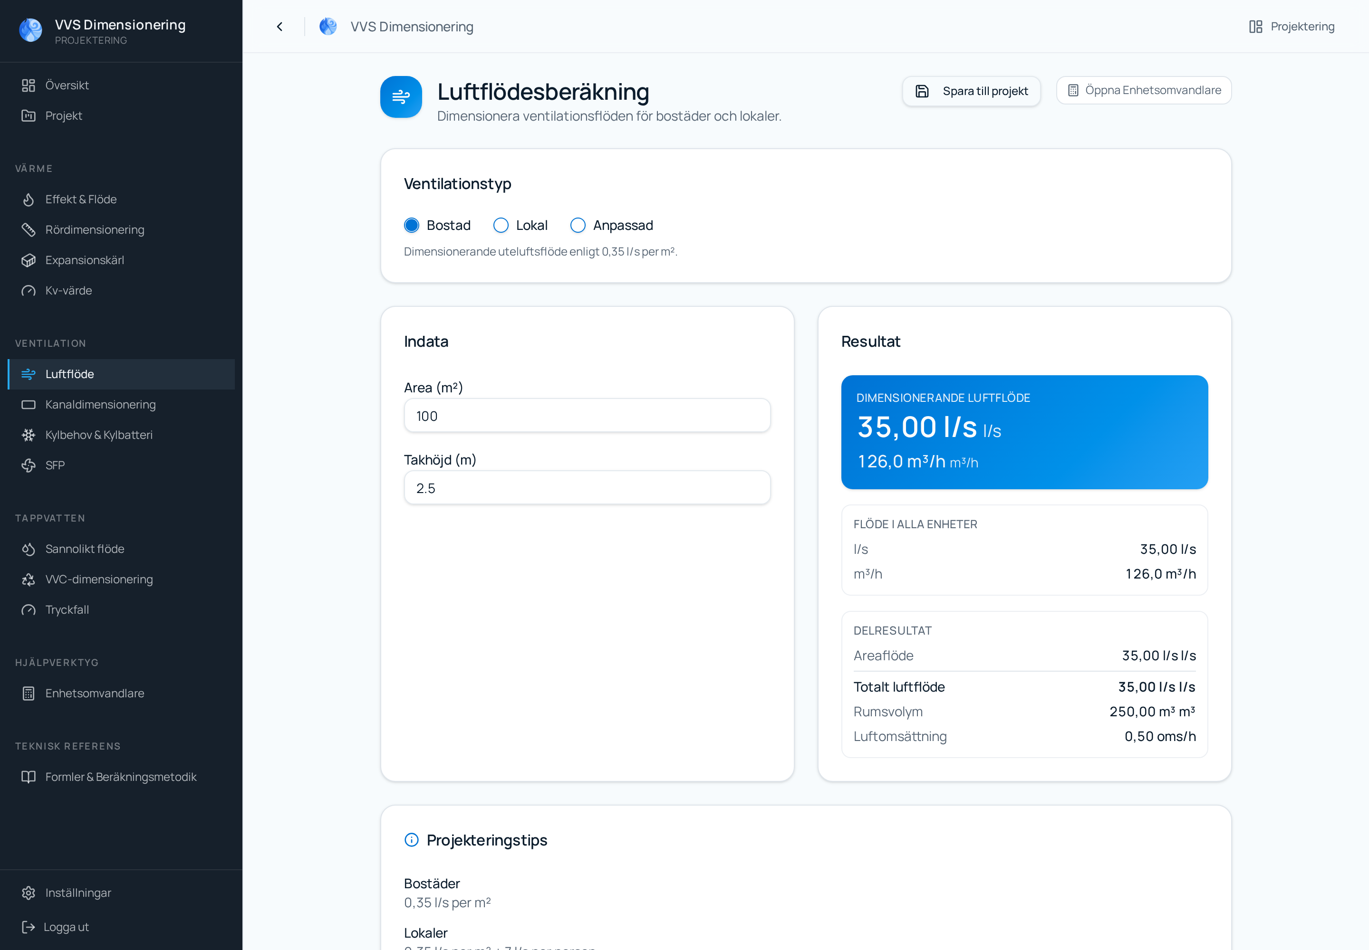Click the recycle icon for VVC-dimensionering
The height and width of the screenshot is (950, 1369).
28,579
